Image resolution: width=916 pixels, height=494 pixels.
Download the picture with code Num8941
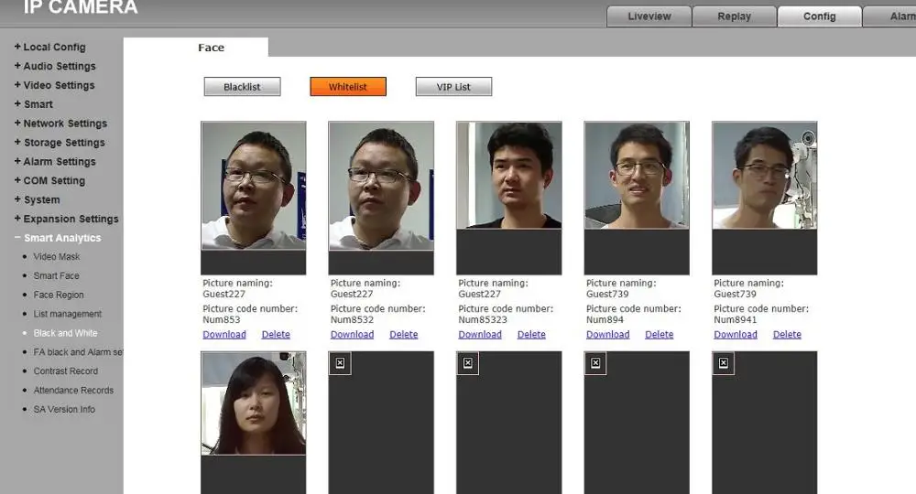coord(736,335)
